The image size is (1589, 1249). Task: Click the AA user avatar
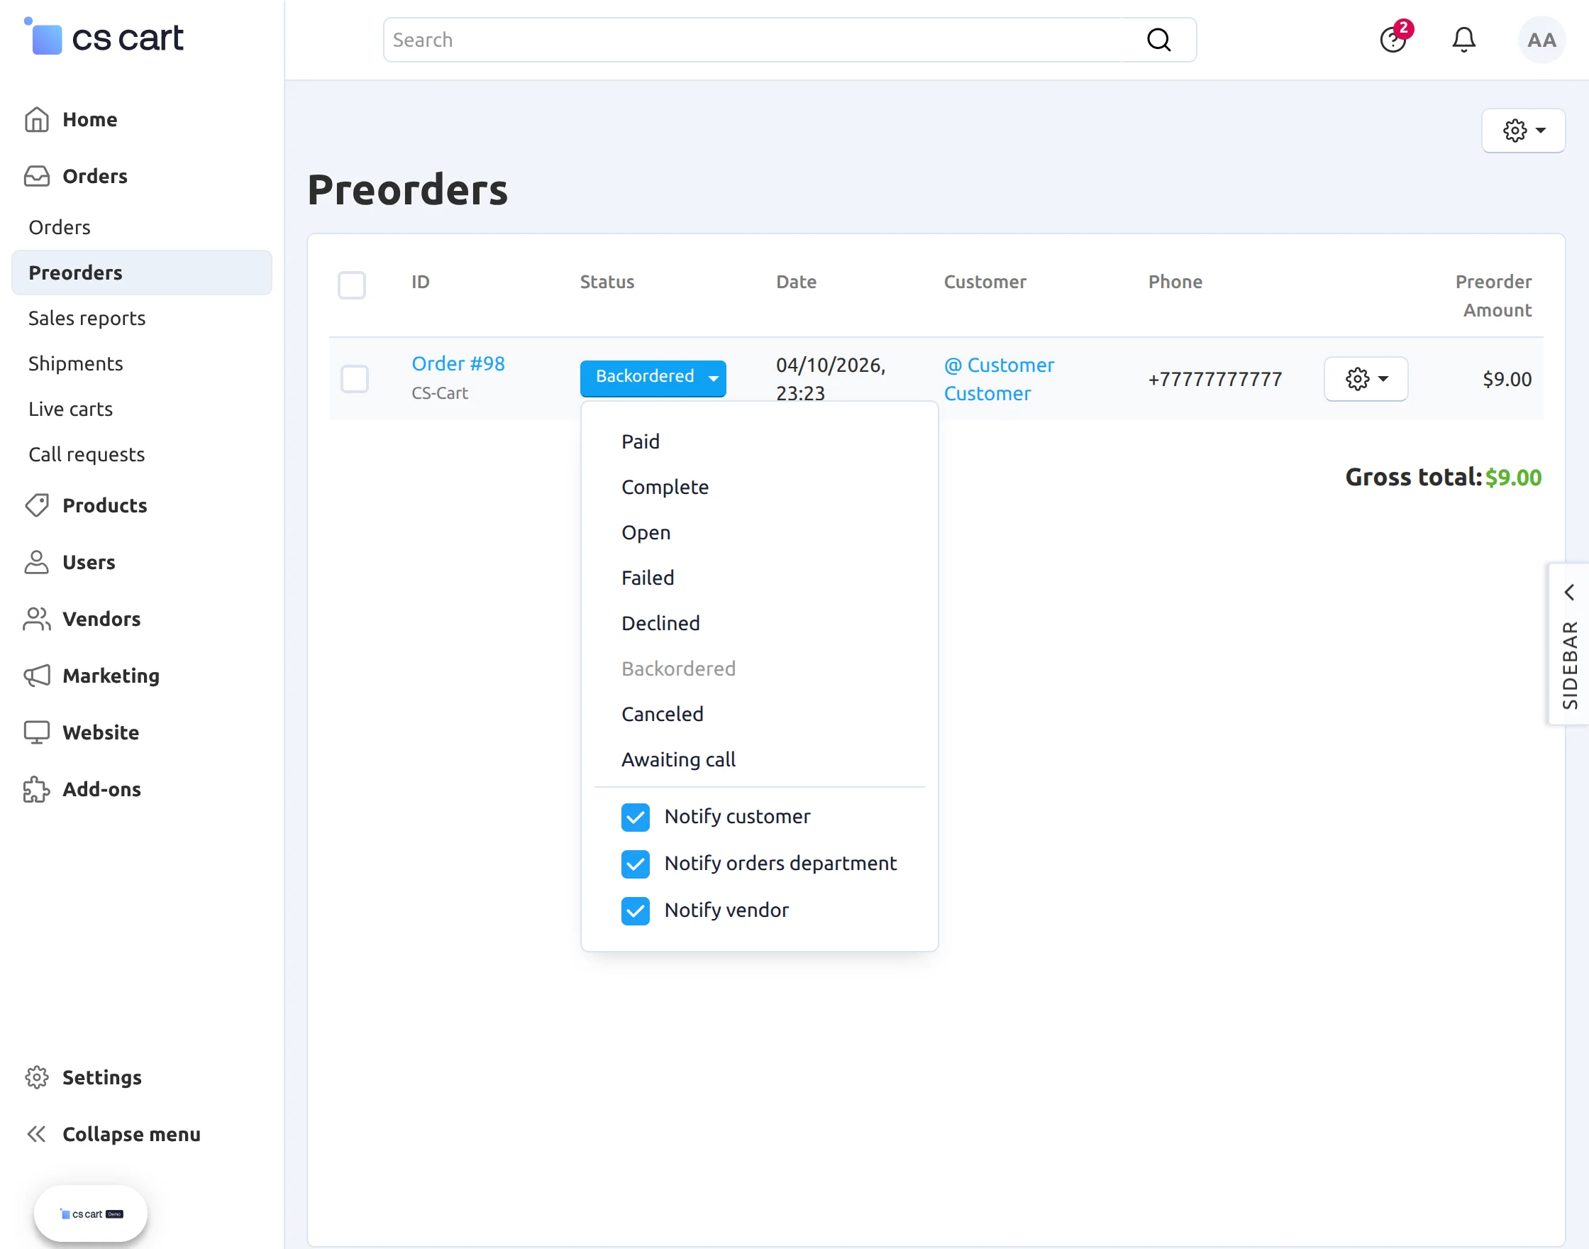(1541, 40)
